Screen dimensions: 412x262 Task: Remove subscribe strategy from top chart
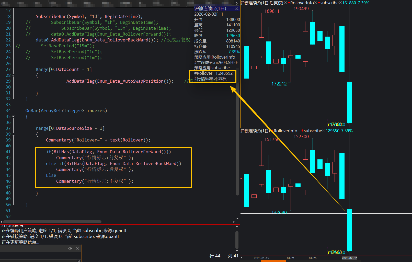click(x=340, y=3)
